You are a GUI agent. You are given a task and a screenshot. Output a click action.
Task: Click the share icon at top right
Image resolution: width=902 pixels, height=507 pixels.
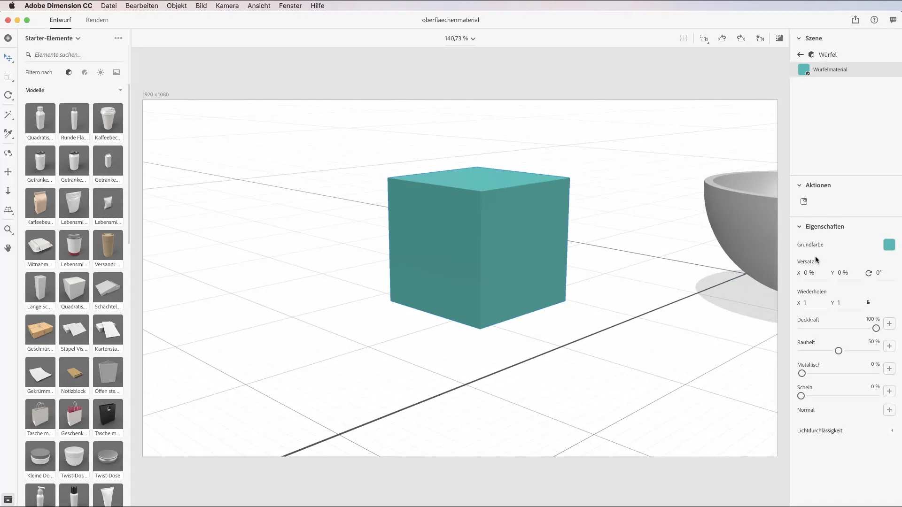pos(855,20)
